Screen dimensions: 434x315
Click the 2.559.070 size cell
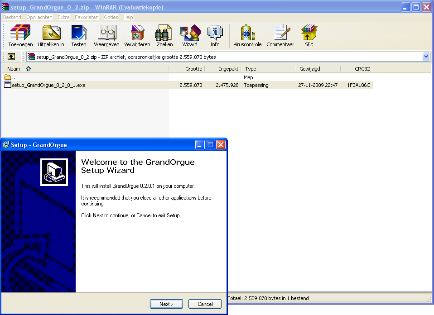(x=191, y=85)
